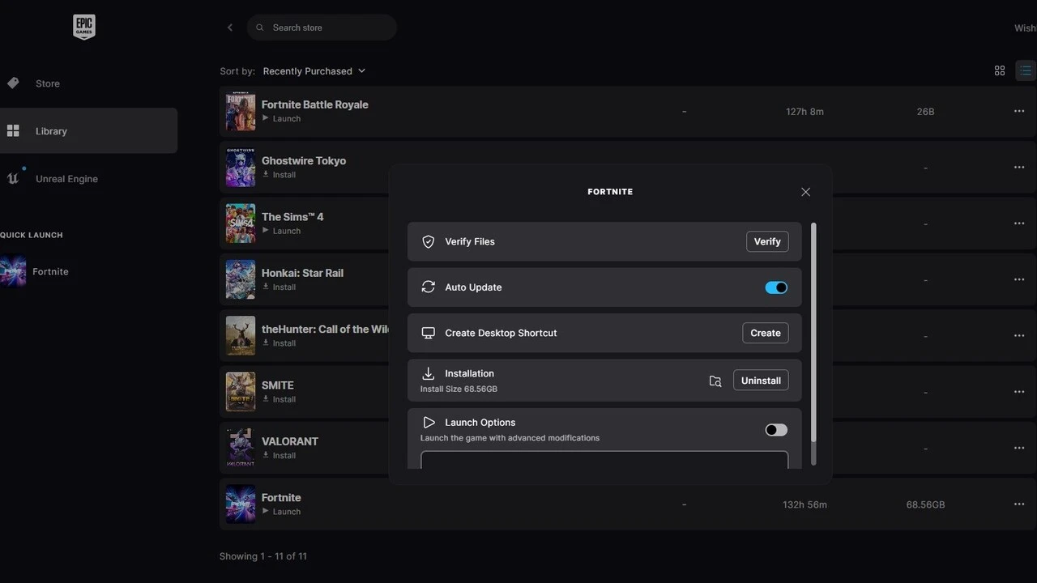The image size is (1037, 583).
Task: Click Honkai: Star Rail cover thumbnail
Action: coord(241,279)
